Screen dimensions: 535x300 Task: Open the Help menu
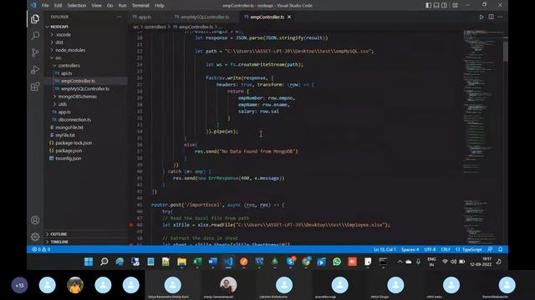click(160, 6)
